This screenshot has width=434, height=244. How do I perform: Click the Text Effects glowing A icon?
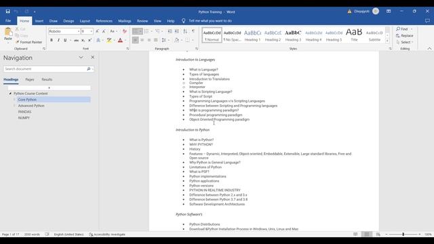98,41
